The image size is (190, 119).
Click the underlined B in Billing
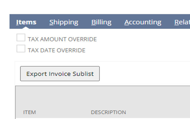(x=94, y=22)
